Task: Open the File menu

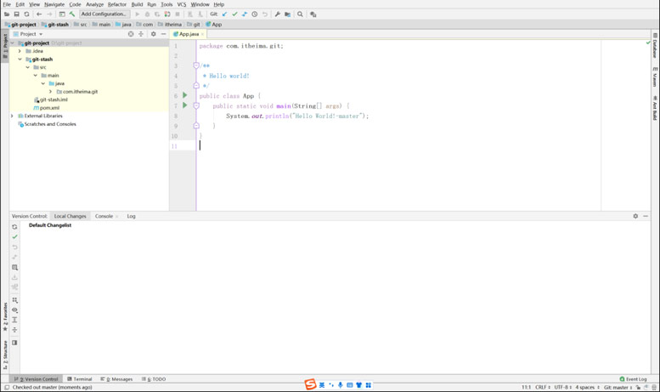Action: point(7,4)
